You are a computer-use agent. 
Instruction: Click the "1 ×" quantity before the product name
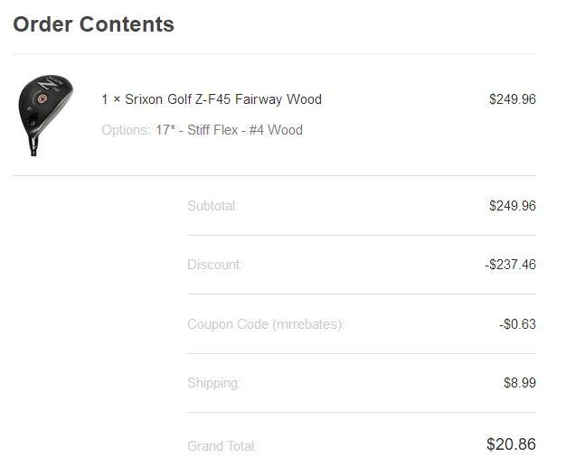(111, 99)
